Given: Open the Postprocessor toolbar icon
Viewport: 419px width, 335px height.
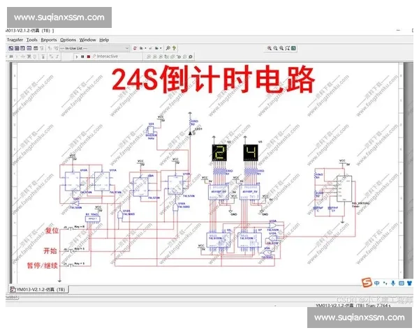Looking at the screenshot, I should click(36, 48).
